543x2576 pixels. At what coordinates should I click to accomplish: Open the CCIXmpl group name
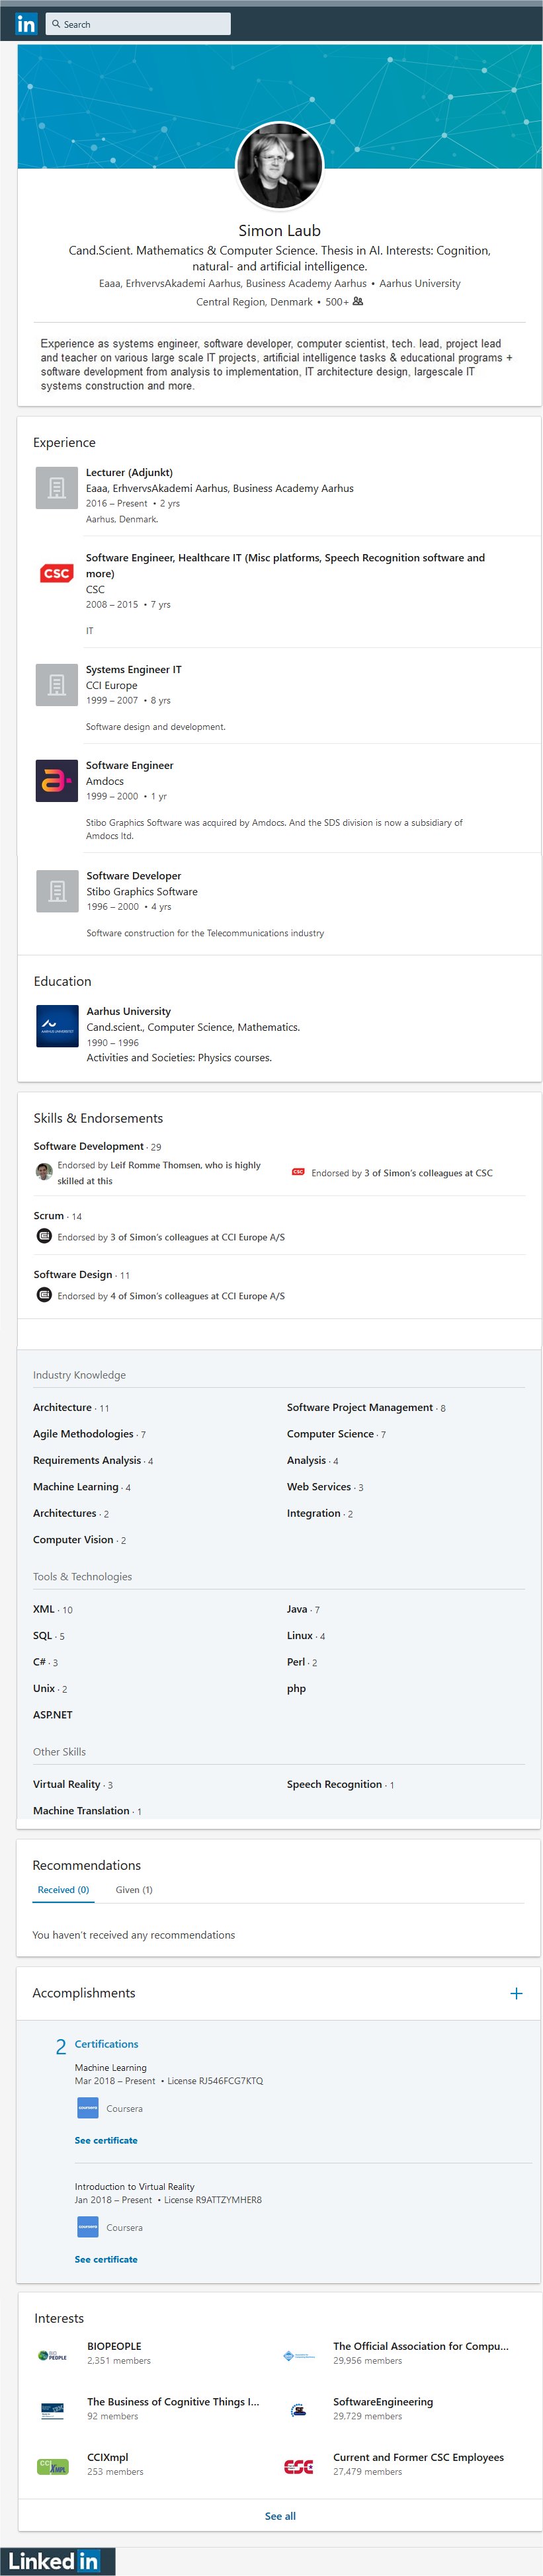(x=107, y=2457)
